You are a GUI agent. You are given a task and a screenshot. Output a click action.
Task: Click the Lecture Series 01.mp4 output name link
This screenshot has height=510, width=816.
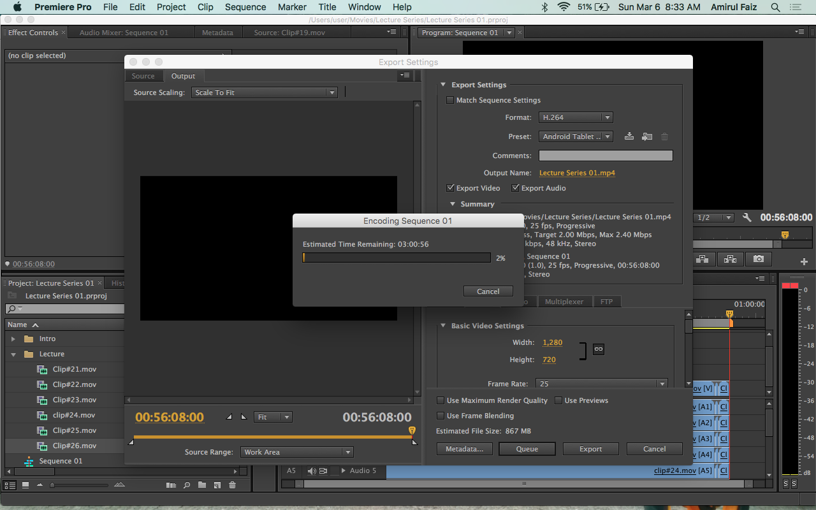point(577,173)
